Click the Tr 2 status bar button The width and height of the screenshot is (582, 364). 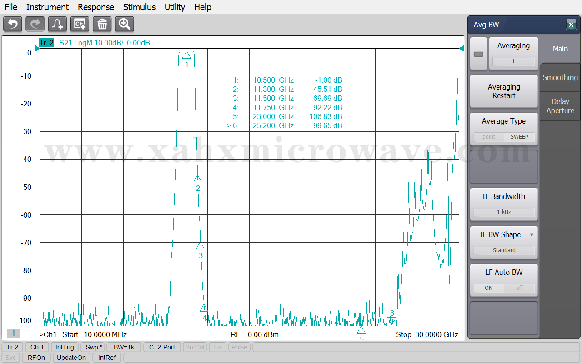point(12,347)
